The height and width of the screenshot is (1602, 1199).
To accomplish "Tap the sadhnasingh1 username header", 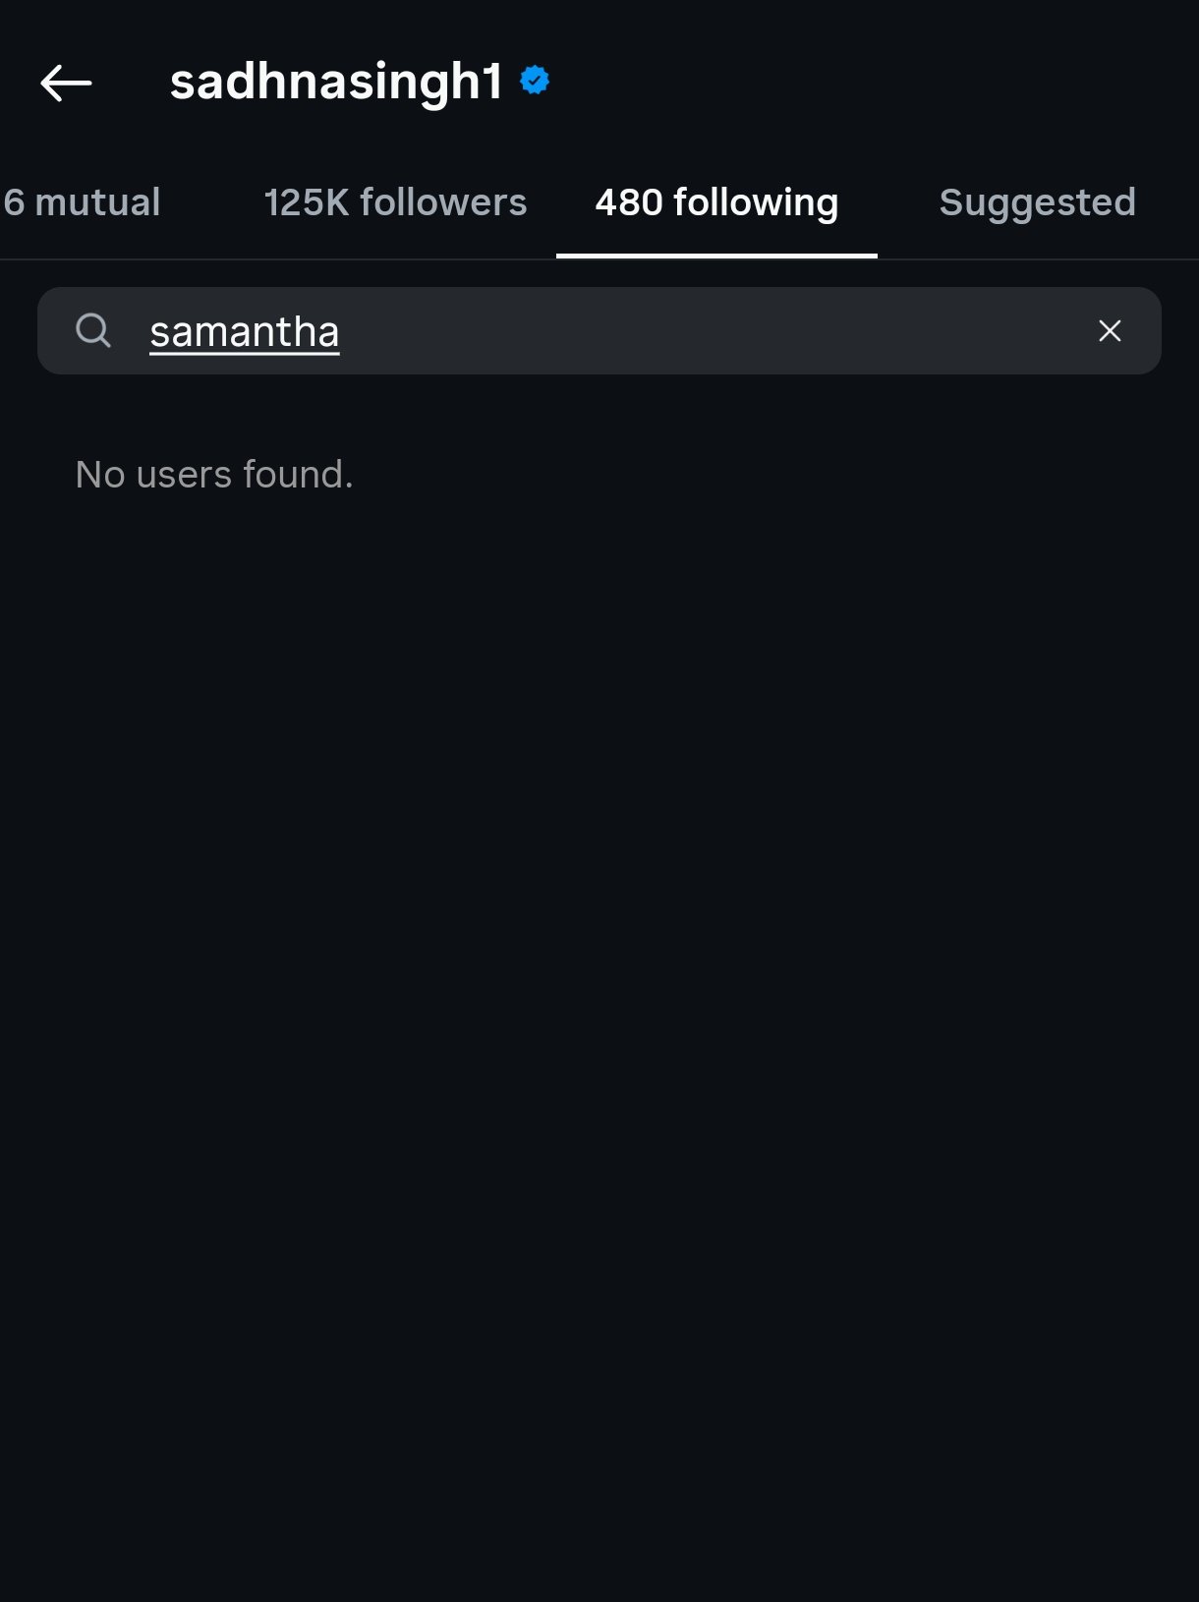I will point(336,82).
